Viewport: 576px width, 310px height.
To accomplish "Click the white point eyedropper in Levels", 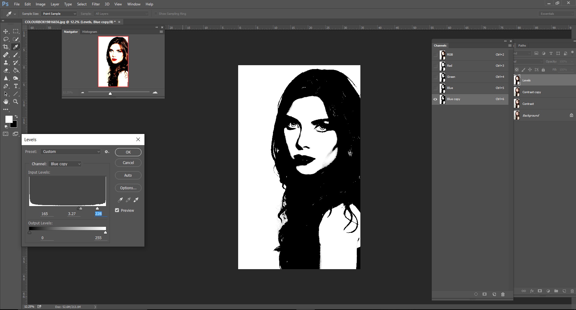I will [136, 200].
